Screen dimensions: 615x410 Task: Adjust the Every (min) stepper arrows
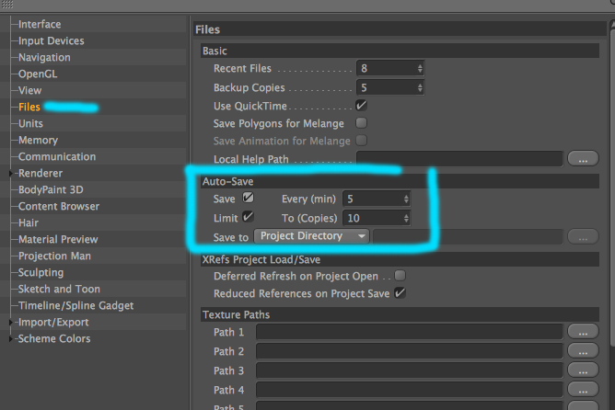pyautogui.click(x=406, y=199)
